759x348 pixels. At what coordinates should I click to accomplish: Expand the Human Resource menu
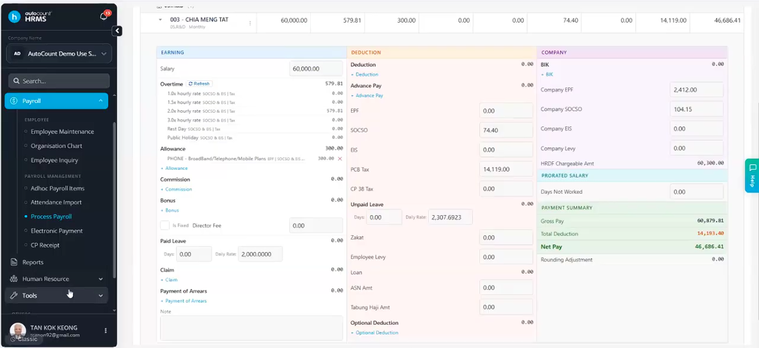point(100,279)
